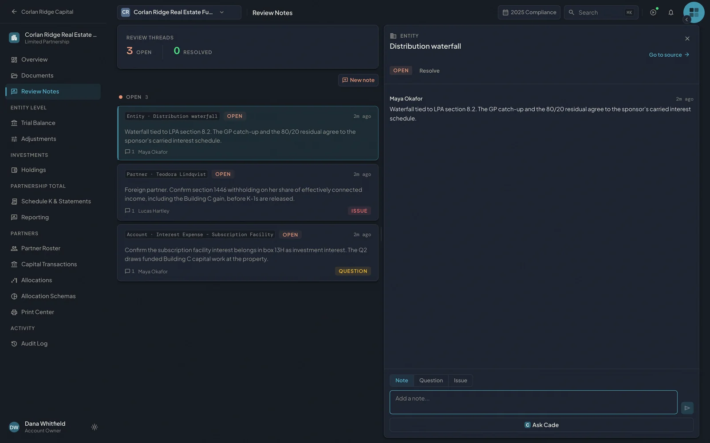Click the Search field
This screenshot has height=443, width=710.
601,12
